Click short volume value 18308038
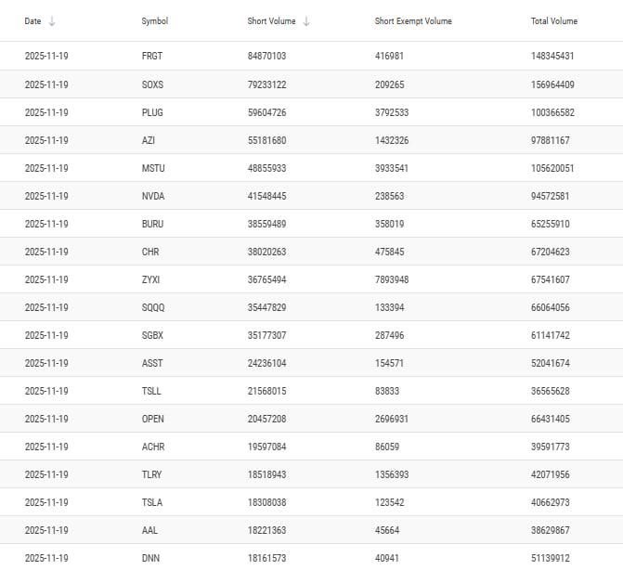Viewport: 623px width, 570px height. pos(266,502)
